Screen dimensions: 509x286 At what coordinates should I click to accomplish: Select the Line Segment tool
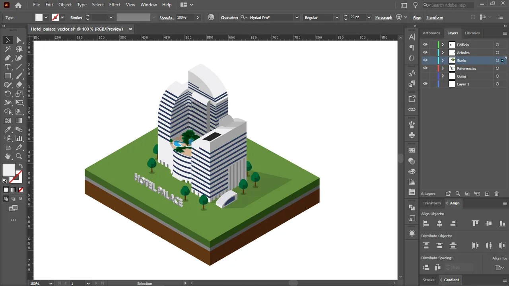[x=19, y=67]
